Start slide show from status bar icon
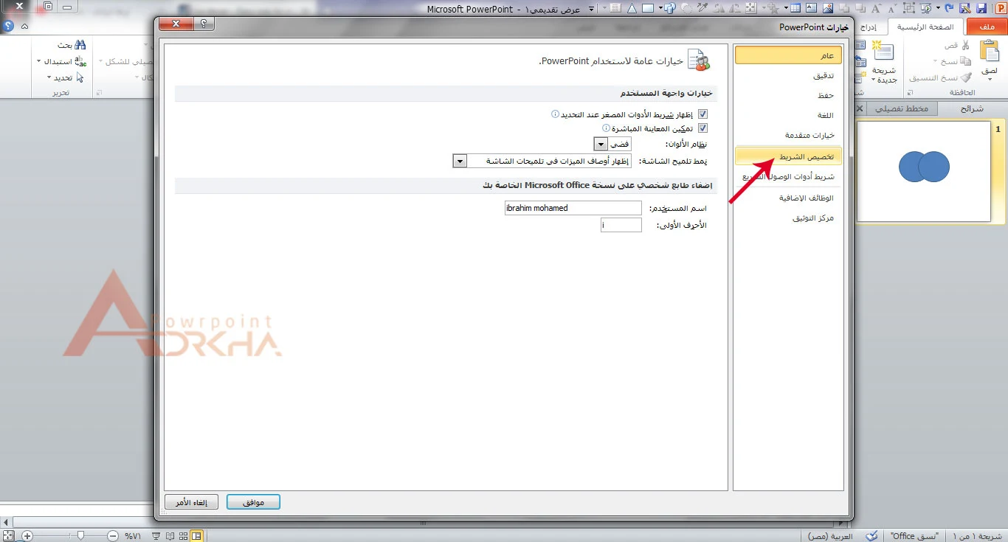This screenshot has width=1008, height=542. click(x=157, y=536)
